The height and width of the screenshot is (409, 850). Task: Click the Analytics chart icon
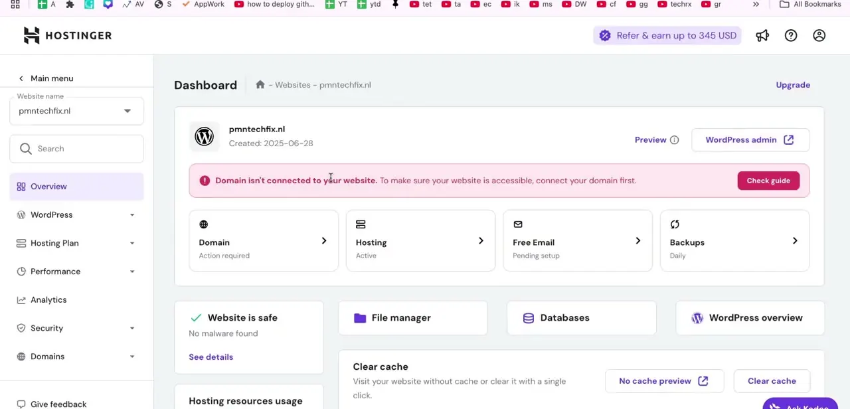click(x=21, y=300)
